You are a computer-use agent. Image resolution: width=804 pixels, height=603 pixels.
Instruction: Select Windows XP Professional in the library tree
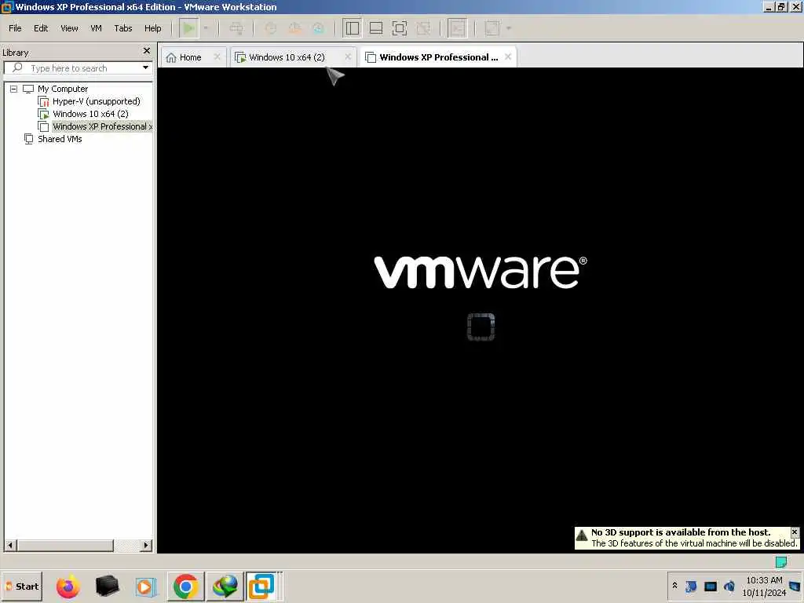point(102,126)
